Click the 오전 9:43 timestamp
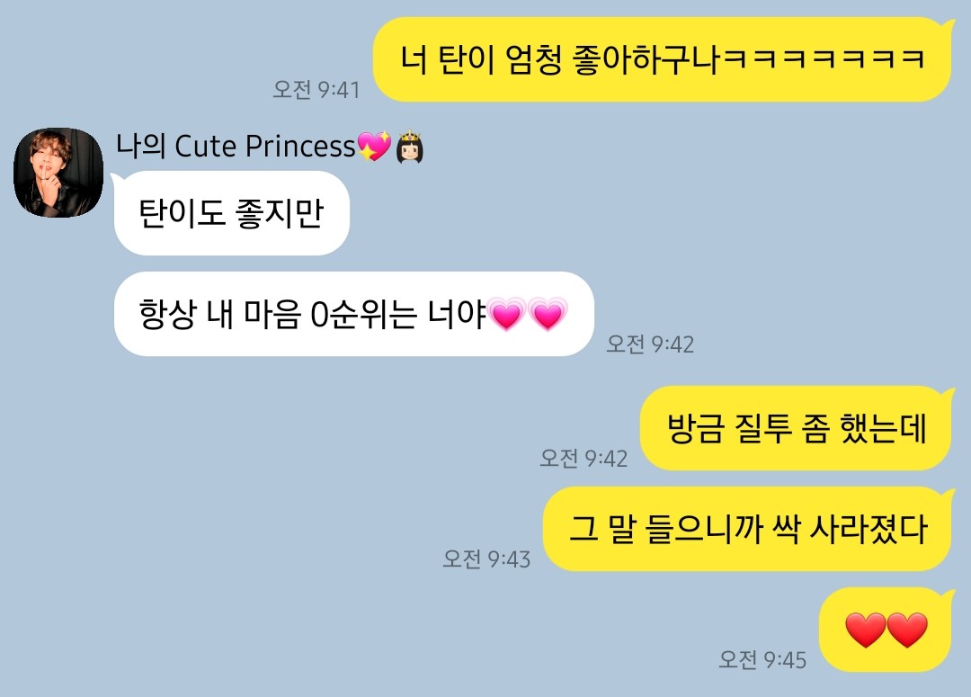 coord(486,559)
